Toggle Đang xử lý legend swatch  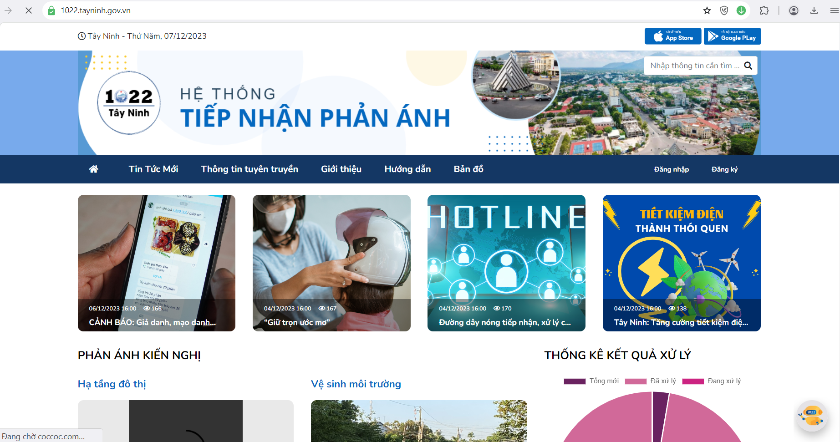click(x=693, y=381)
